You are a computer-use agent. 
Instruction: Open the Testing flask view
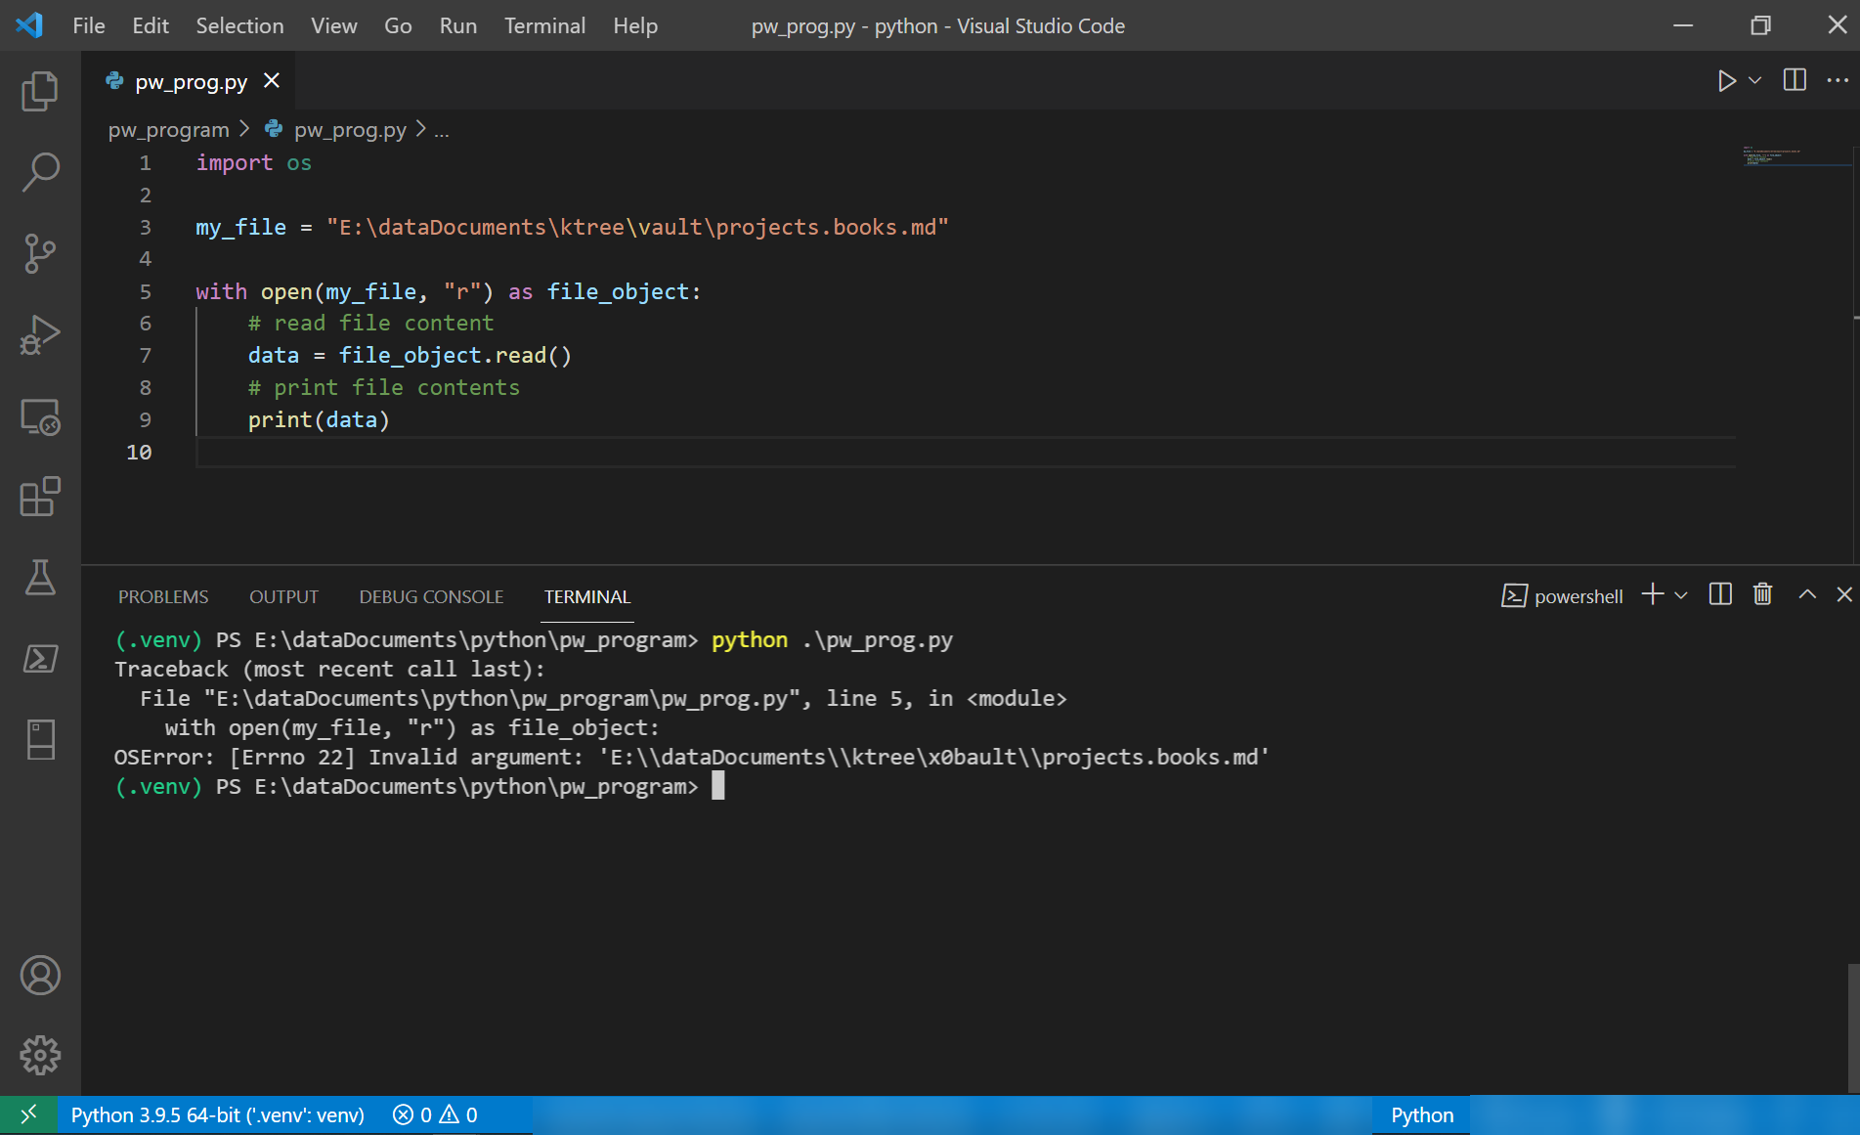click(x=39, y=578)
